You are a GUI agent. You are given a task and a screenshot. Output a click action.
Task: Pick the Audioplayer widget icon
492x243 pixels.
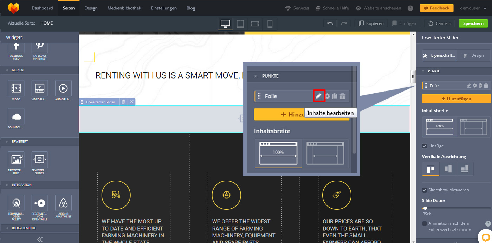[63, 88]
